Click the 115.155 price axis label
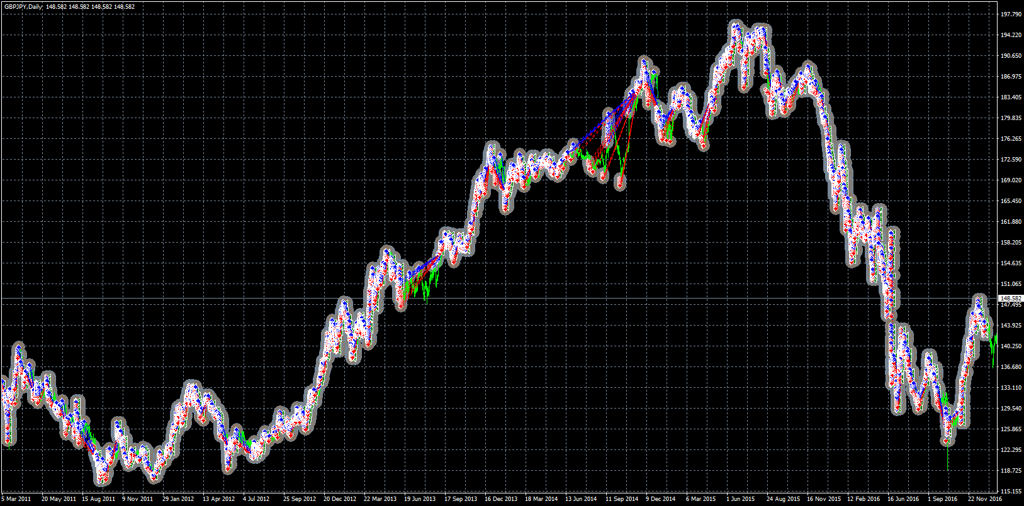Screen dimensions: 1024x506 [1011, 492]
